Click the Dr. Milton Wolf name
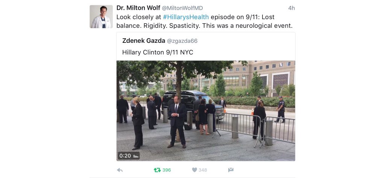This screenshot has height=178, width=385. pos(138,8)
